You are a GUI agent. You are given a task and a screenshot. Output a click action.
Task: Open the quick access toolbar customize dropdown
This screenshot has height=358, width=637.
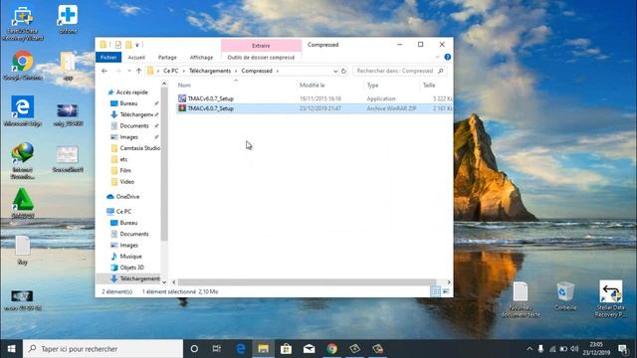[137, 45]
